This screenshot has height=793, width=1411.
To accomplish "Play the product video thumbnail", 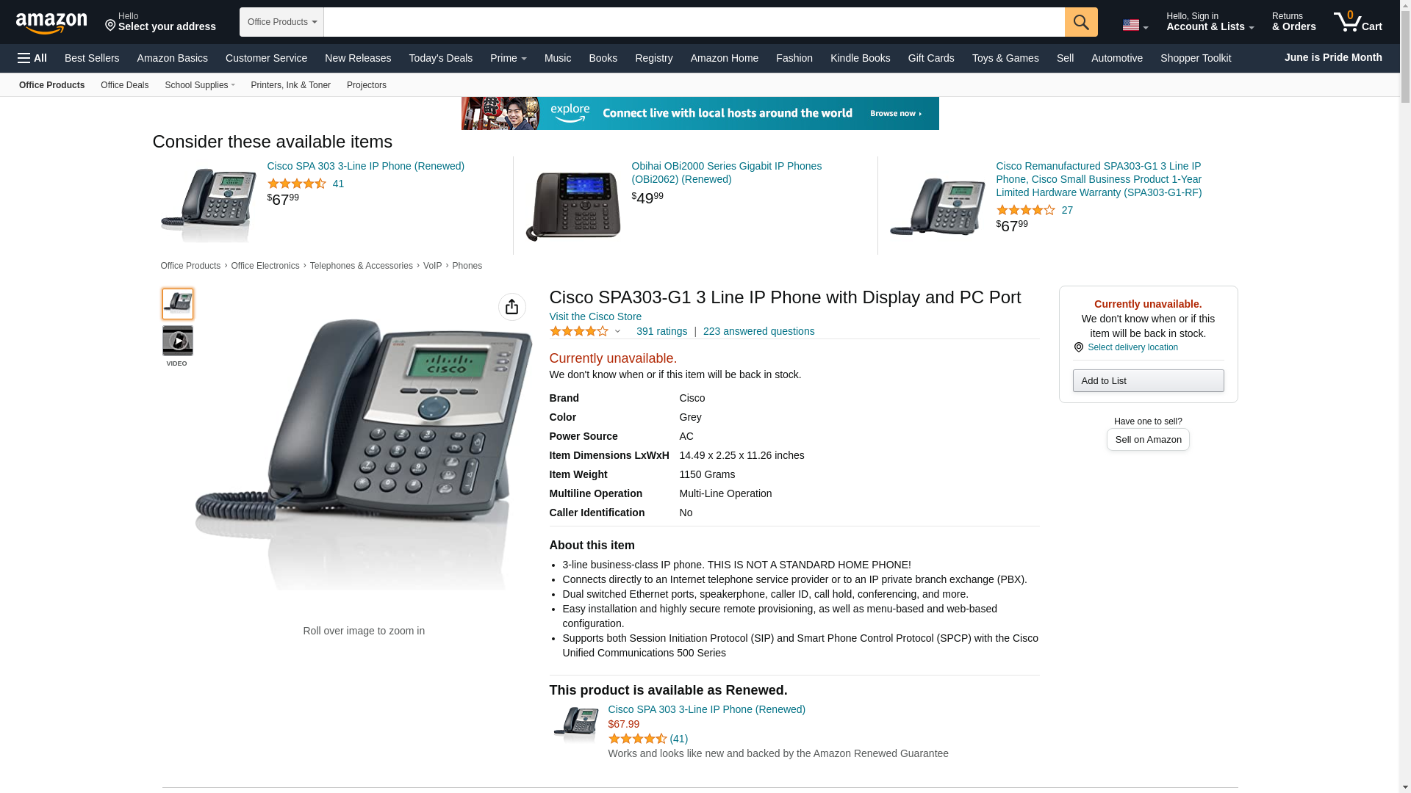I will pos(178,341).
